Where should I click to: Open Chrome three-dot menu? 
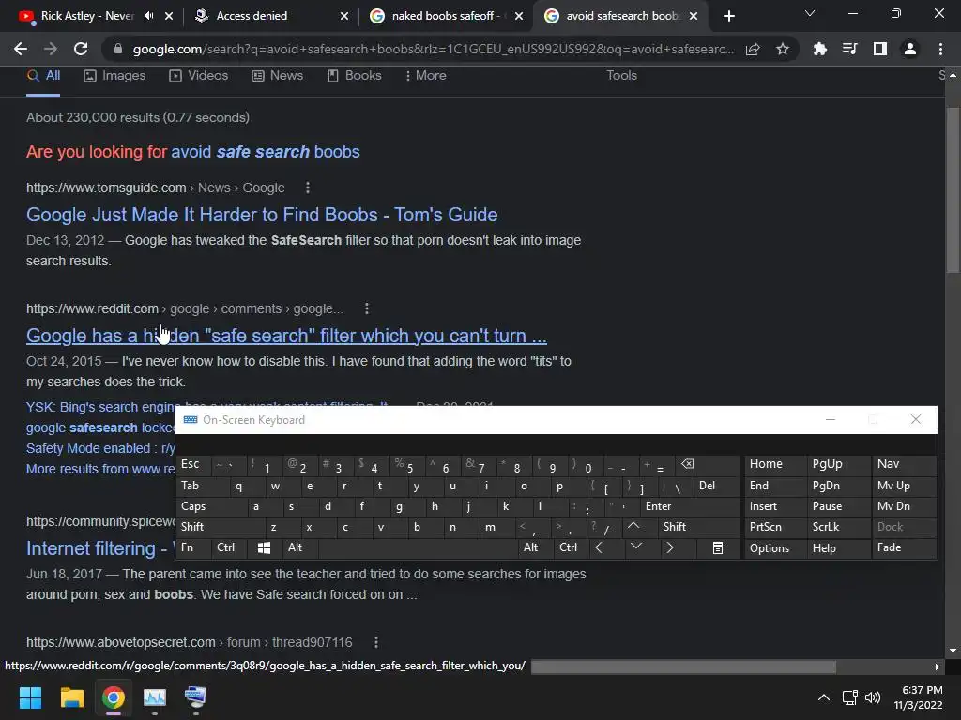[940, 49]
